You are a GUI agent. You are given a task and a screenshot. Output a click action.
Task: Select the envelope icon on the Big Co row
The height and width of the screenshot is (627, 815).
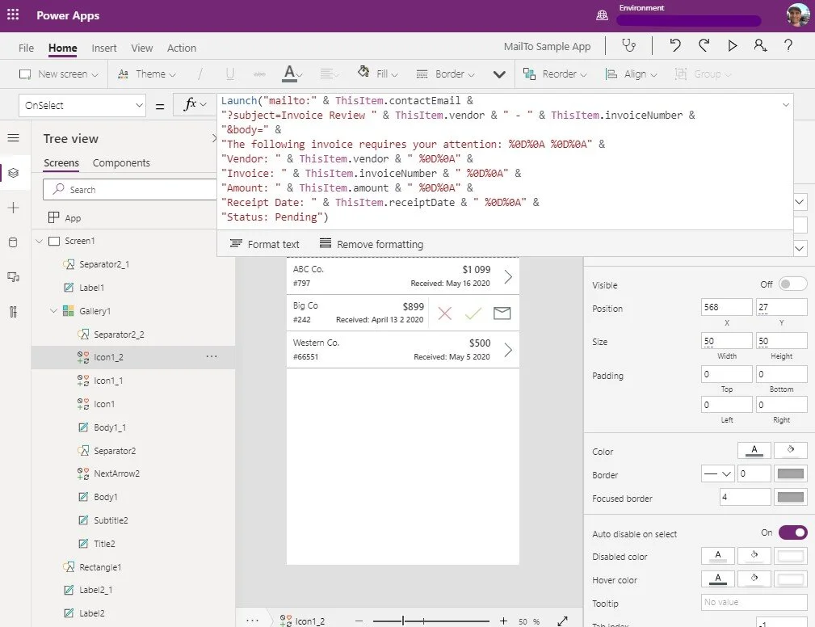click(502, 313)
